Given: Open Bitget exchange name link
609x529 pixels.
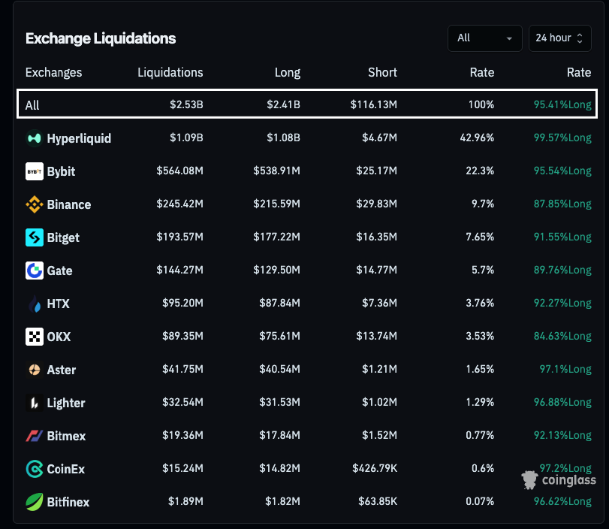Looking at the screenshot, I should click(x=63, y=238).
